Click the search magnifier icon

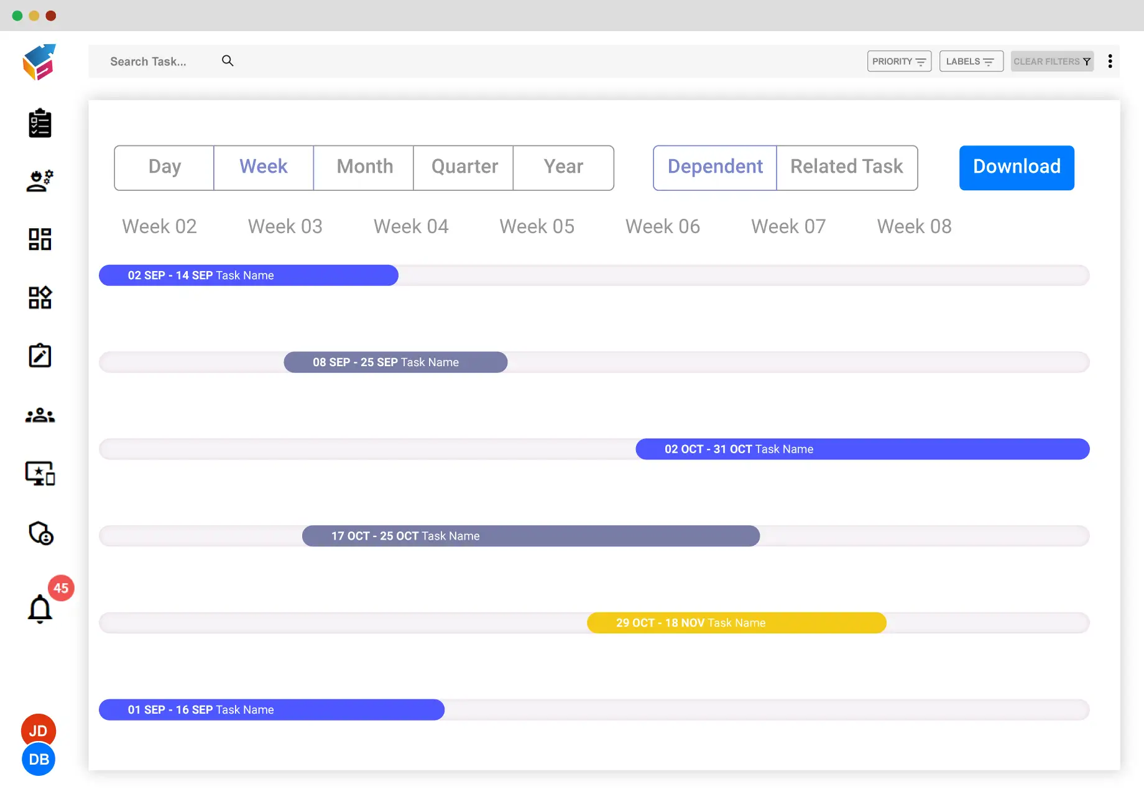click(228, 61)
